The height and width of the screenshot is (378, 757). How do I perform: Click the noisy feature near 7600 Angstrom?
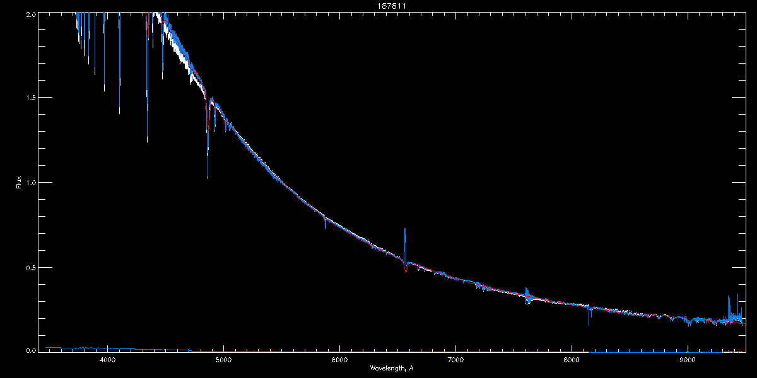pos(527,295)
